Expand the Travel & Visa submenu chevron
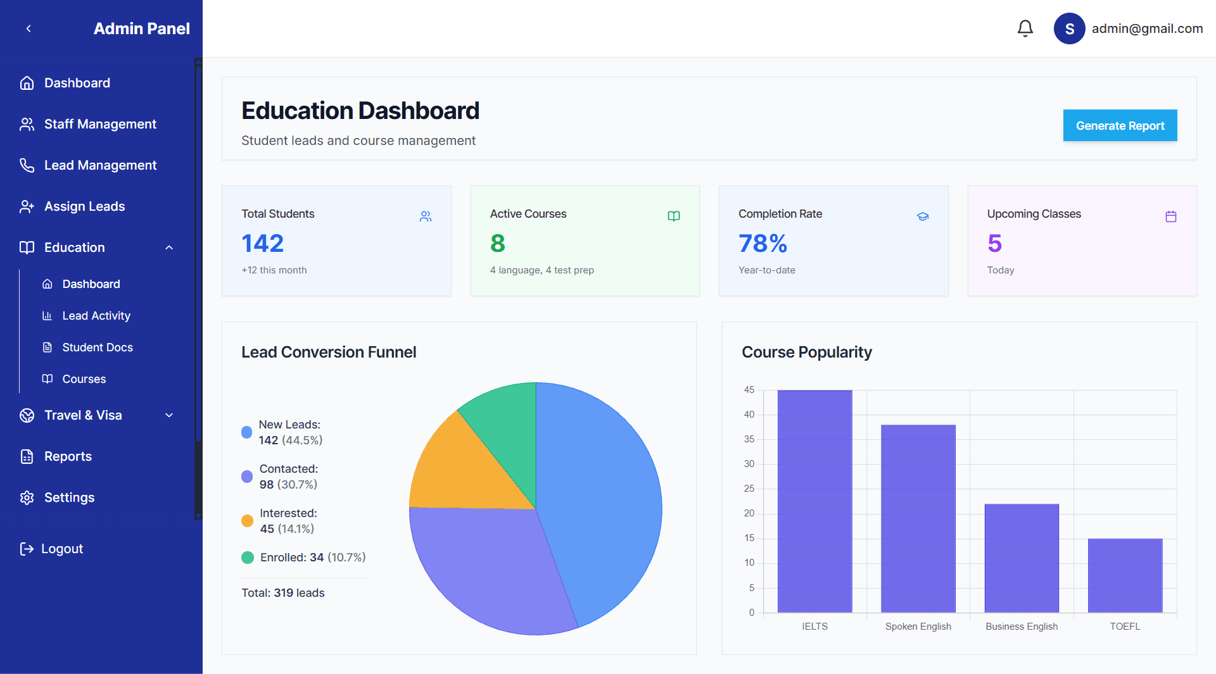Screen dimensions: 1216x674 (169, 415)
